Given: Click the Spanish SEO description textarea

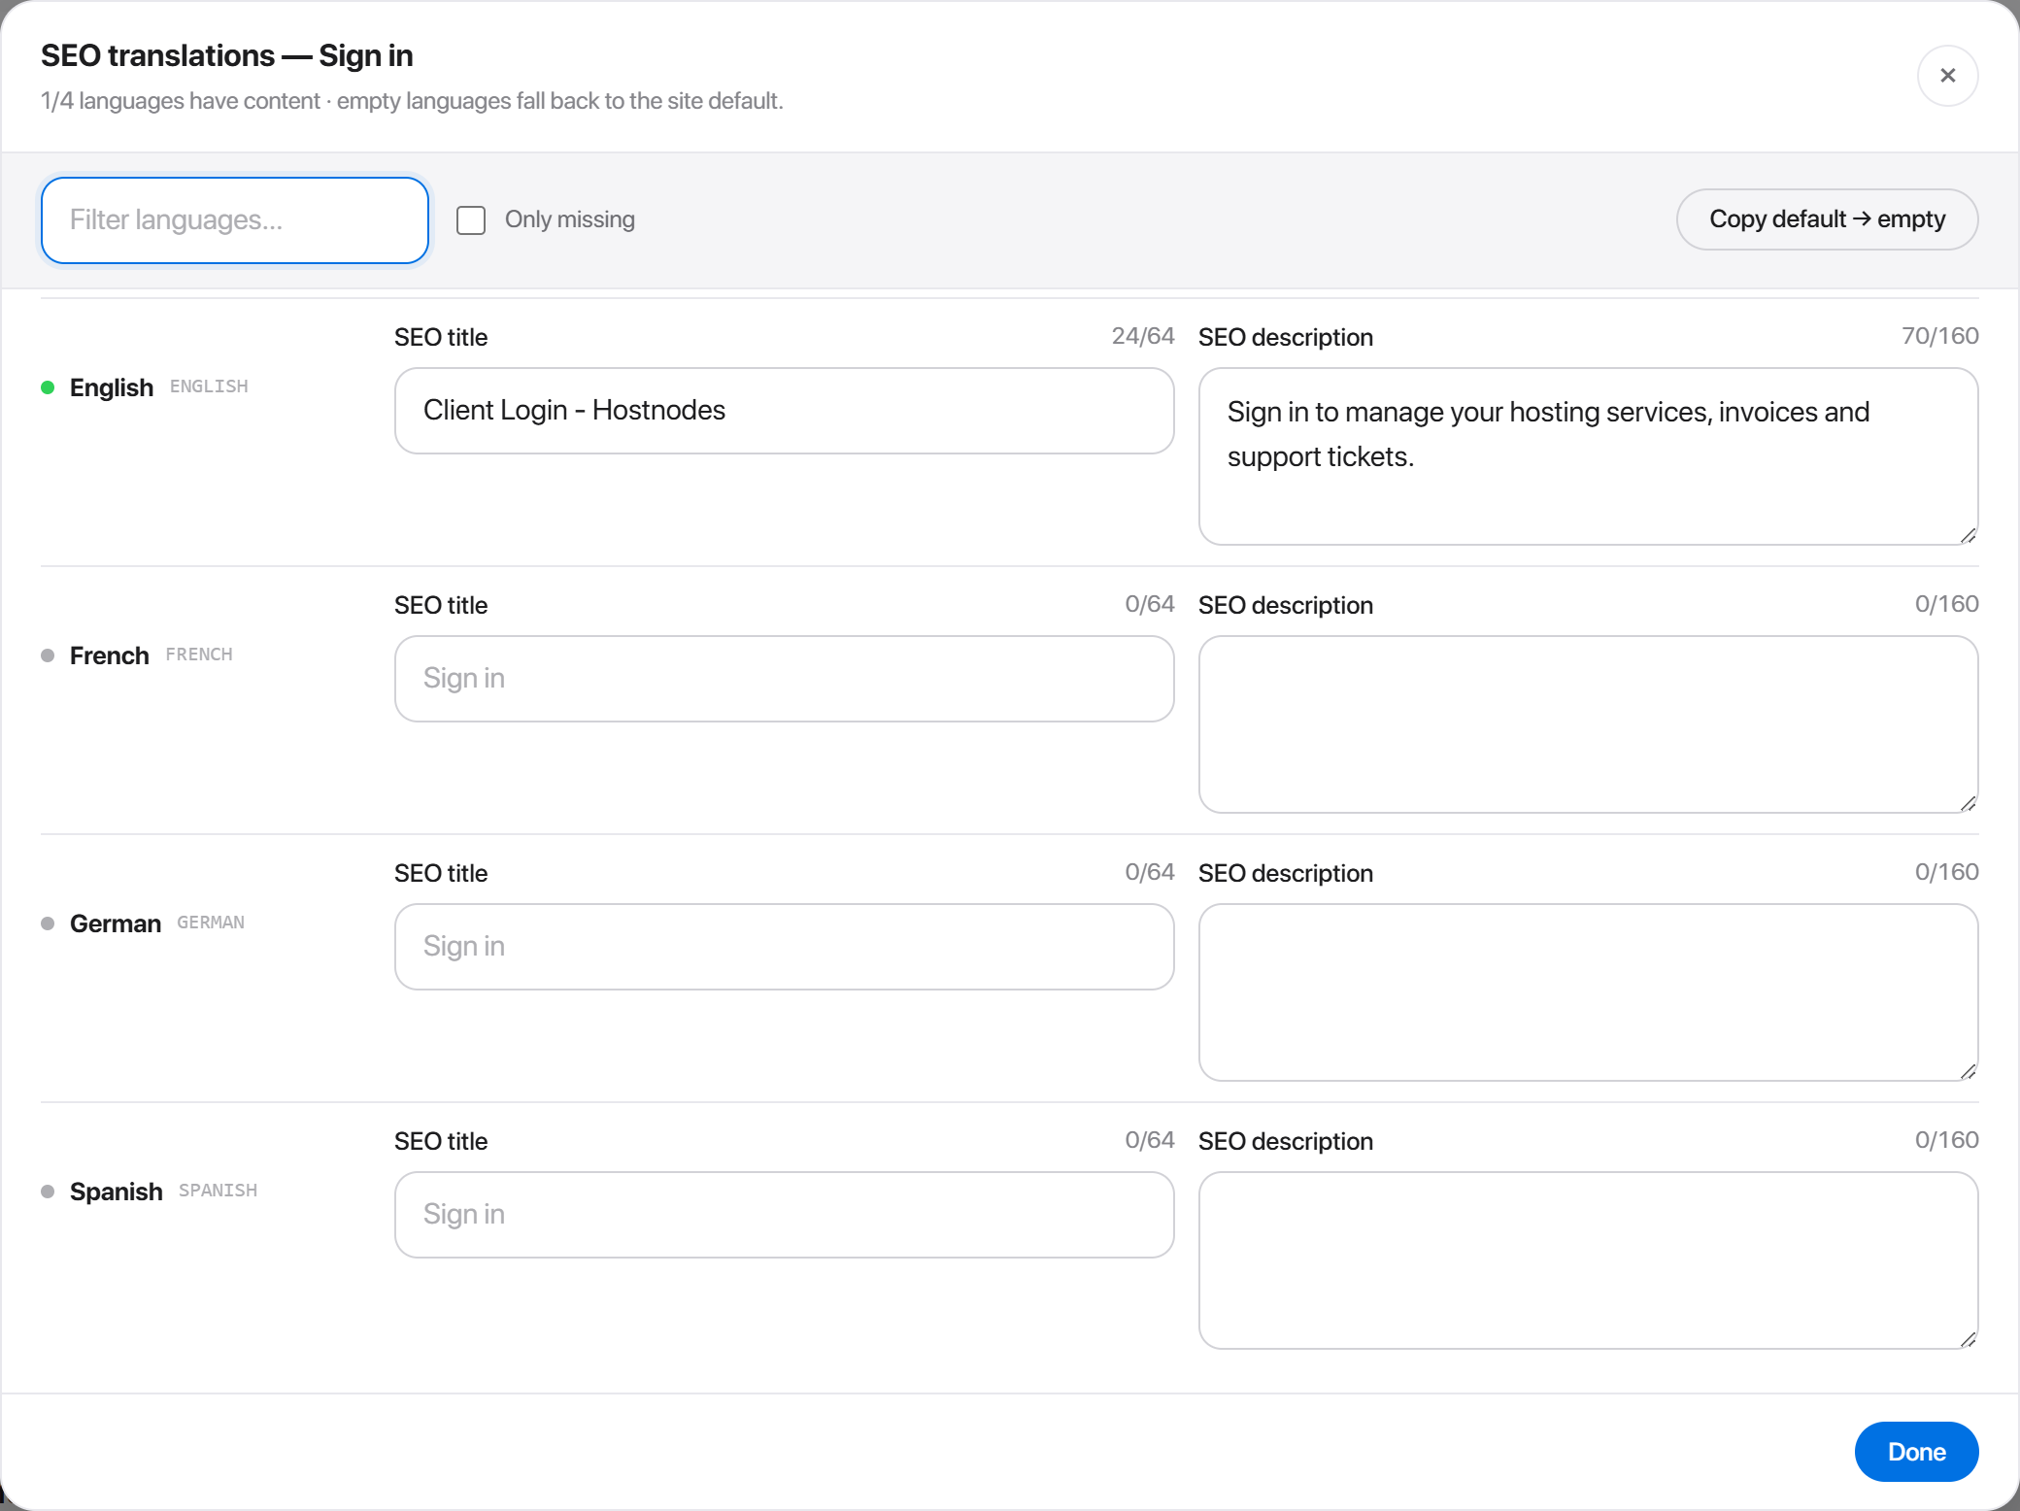Looking at the screenshot, I should (x=1589, y=1260).
